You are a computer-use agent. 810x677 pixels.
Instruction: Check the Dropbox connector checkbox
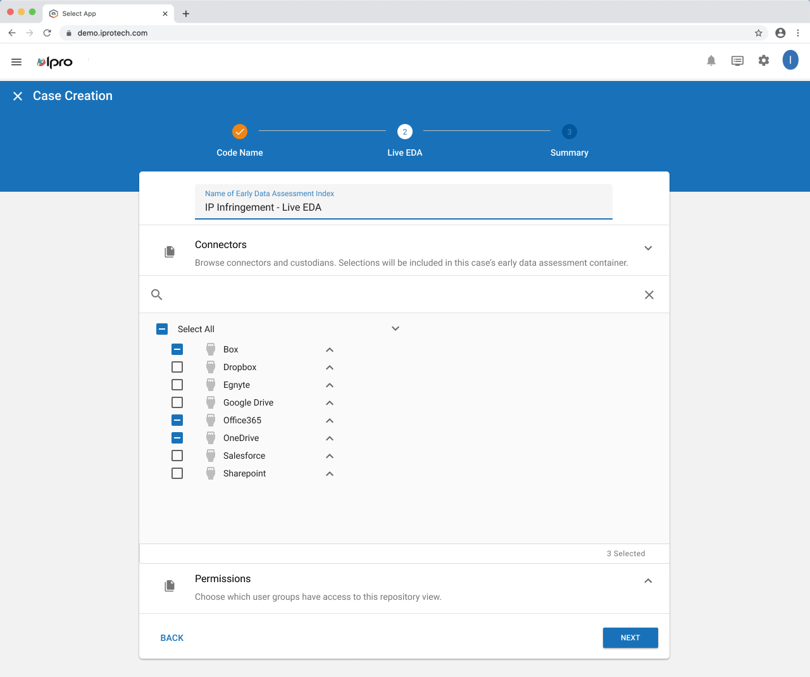177,366
